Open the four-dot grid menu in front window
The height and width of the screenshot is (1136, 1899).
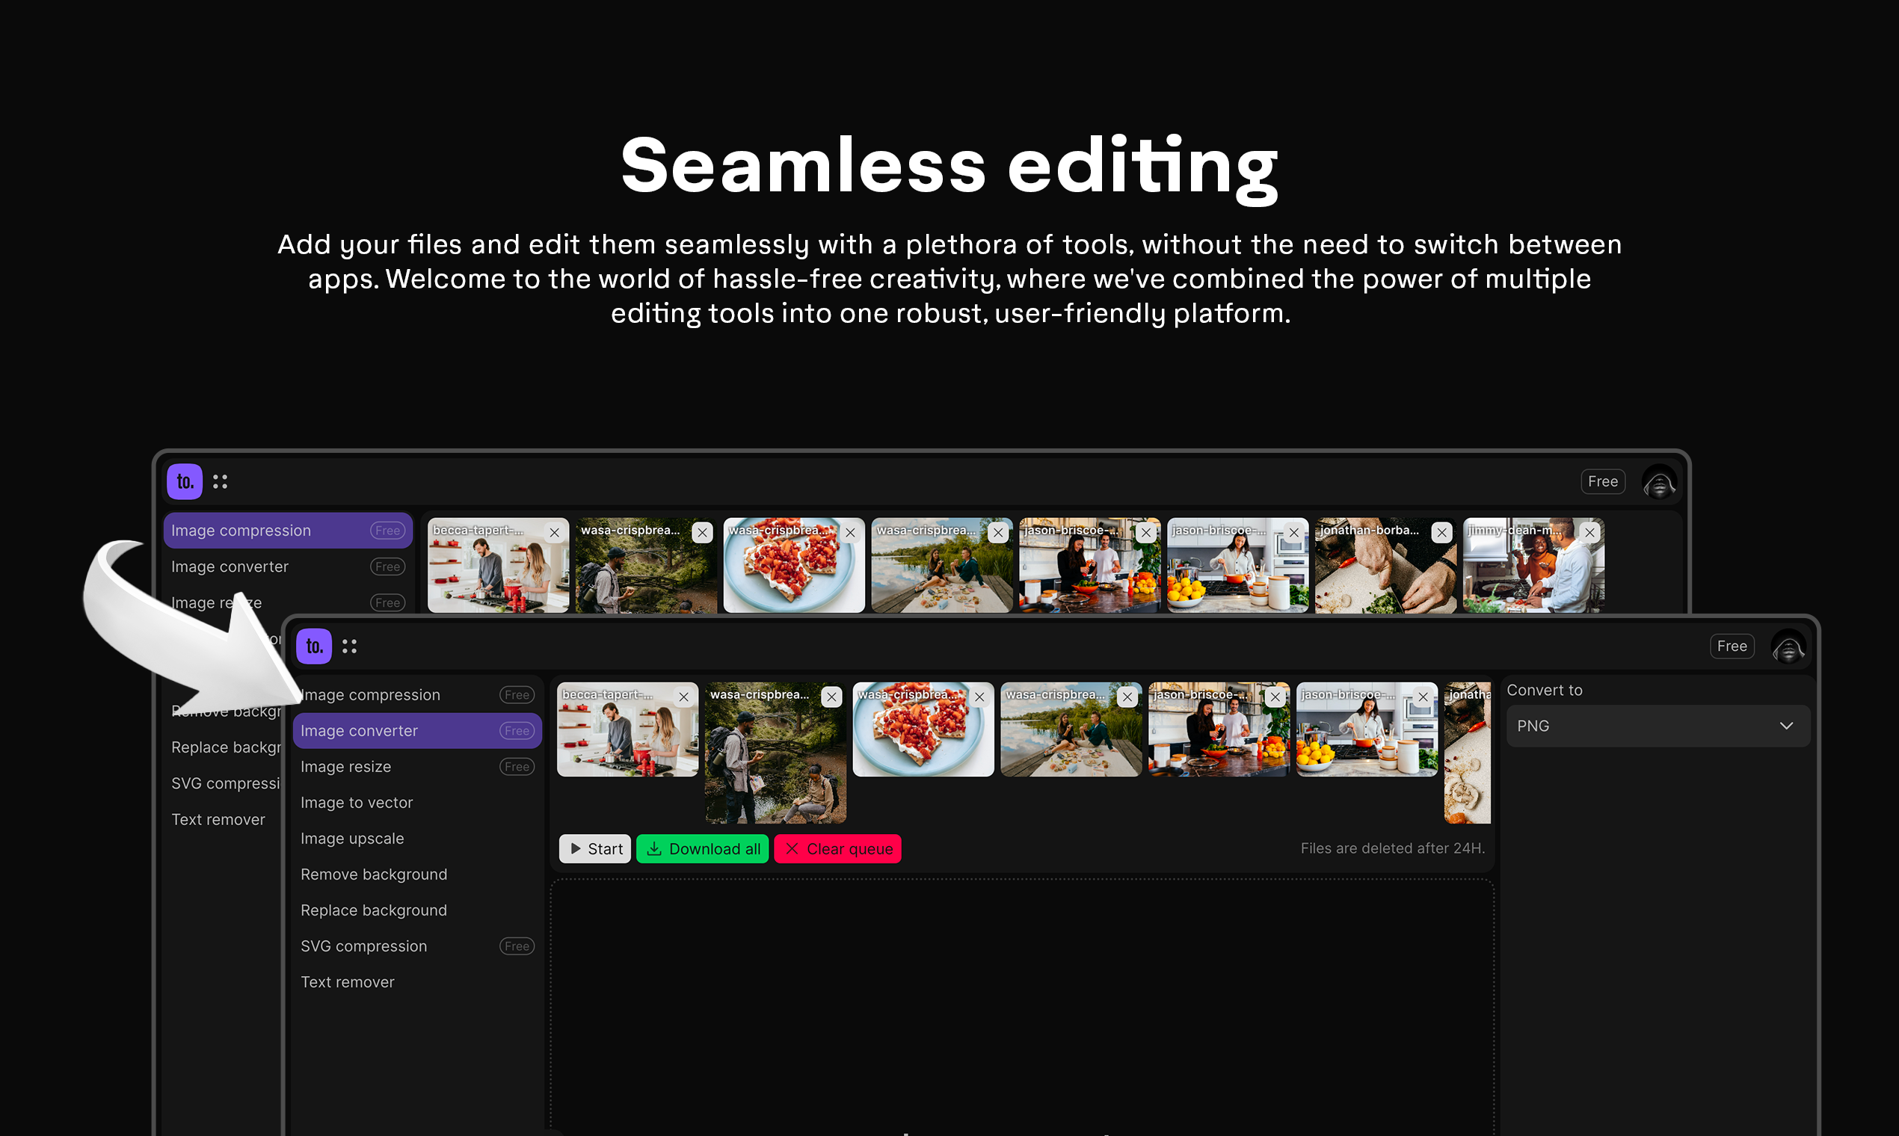349,646
